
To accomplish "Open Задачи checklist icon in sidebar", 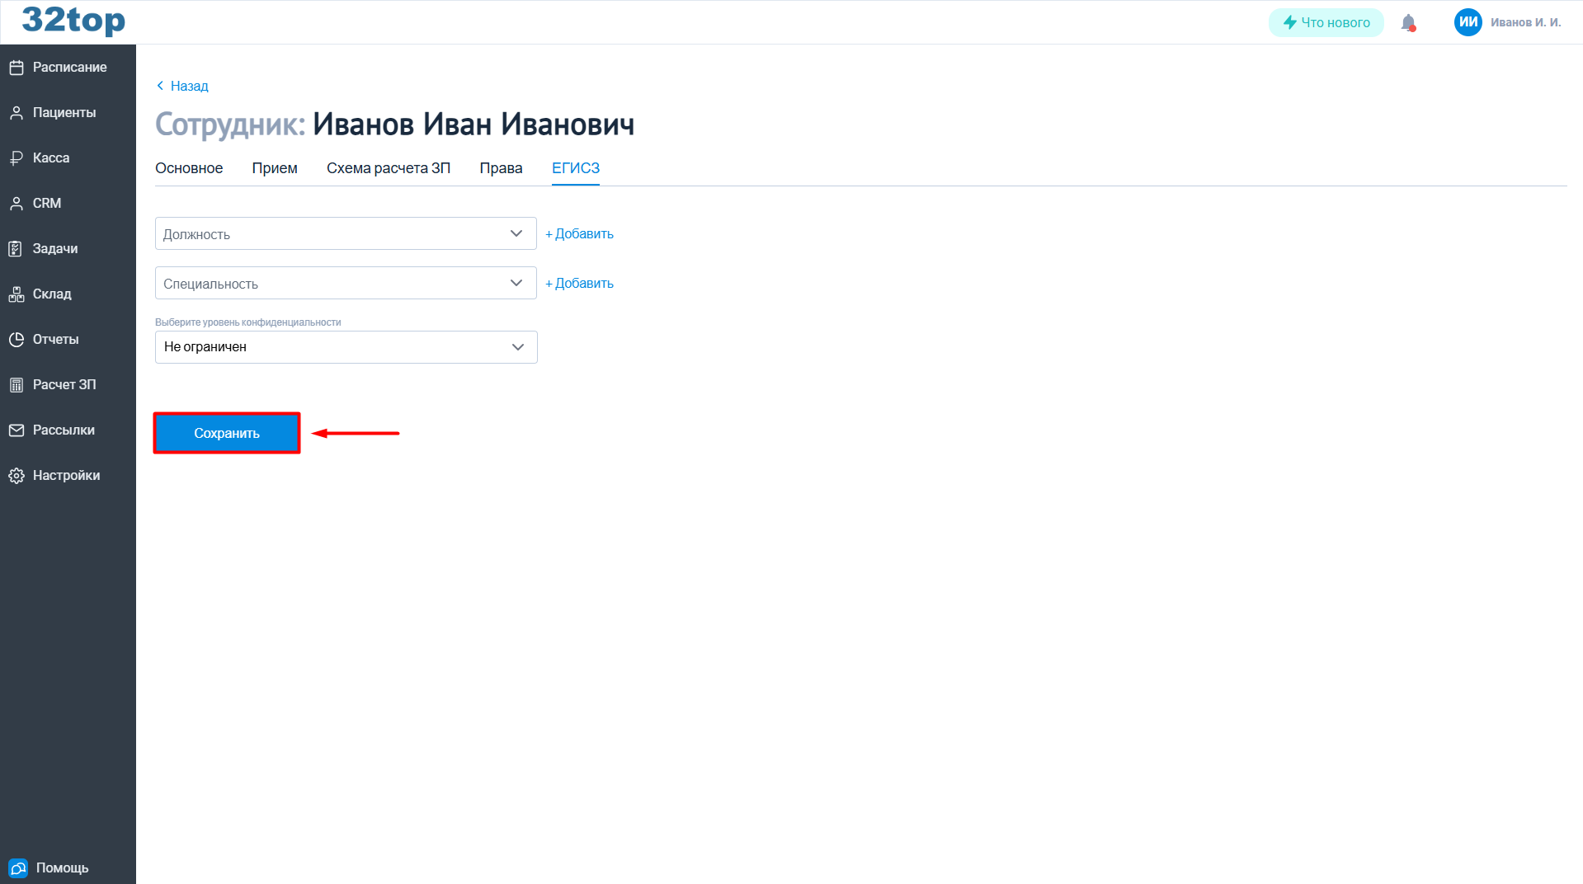I will pyautogui.click(x=16, y=249).
